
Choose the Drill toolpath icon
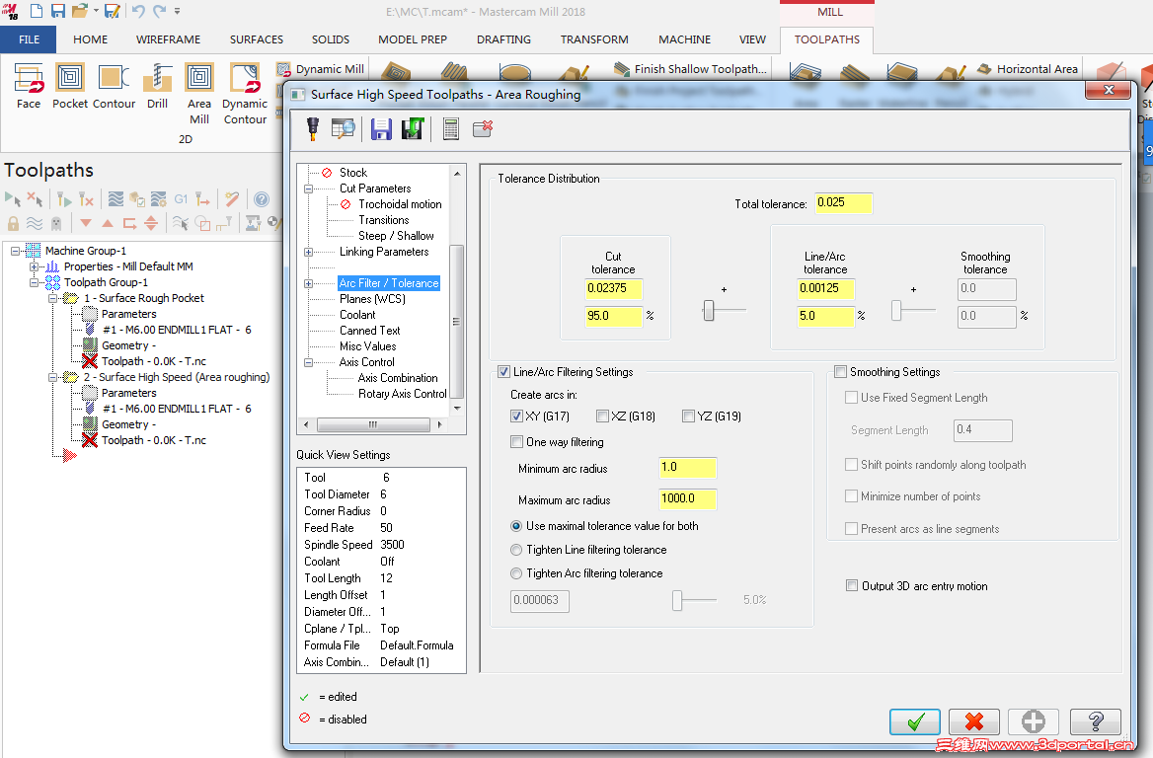click(157, 86)
